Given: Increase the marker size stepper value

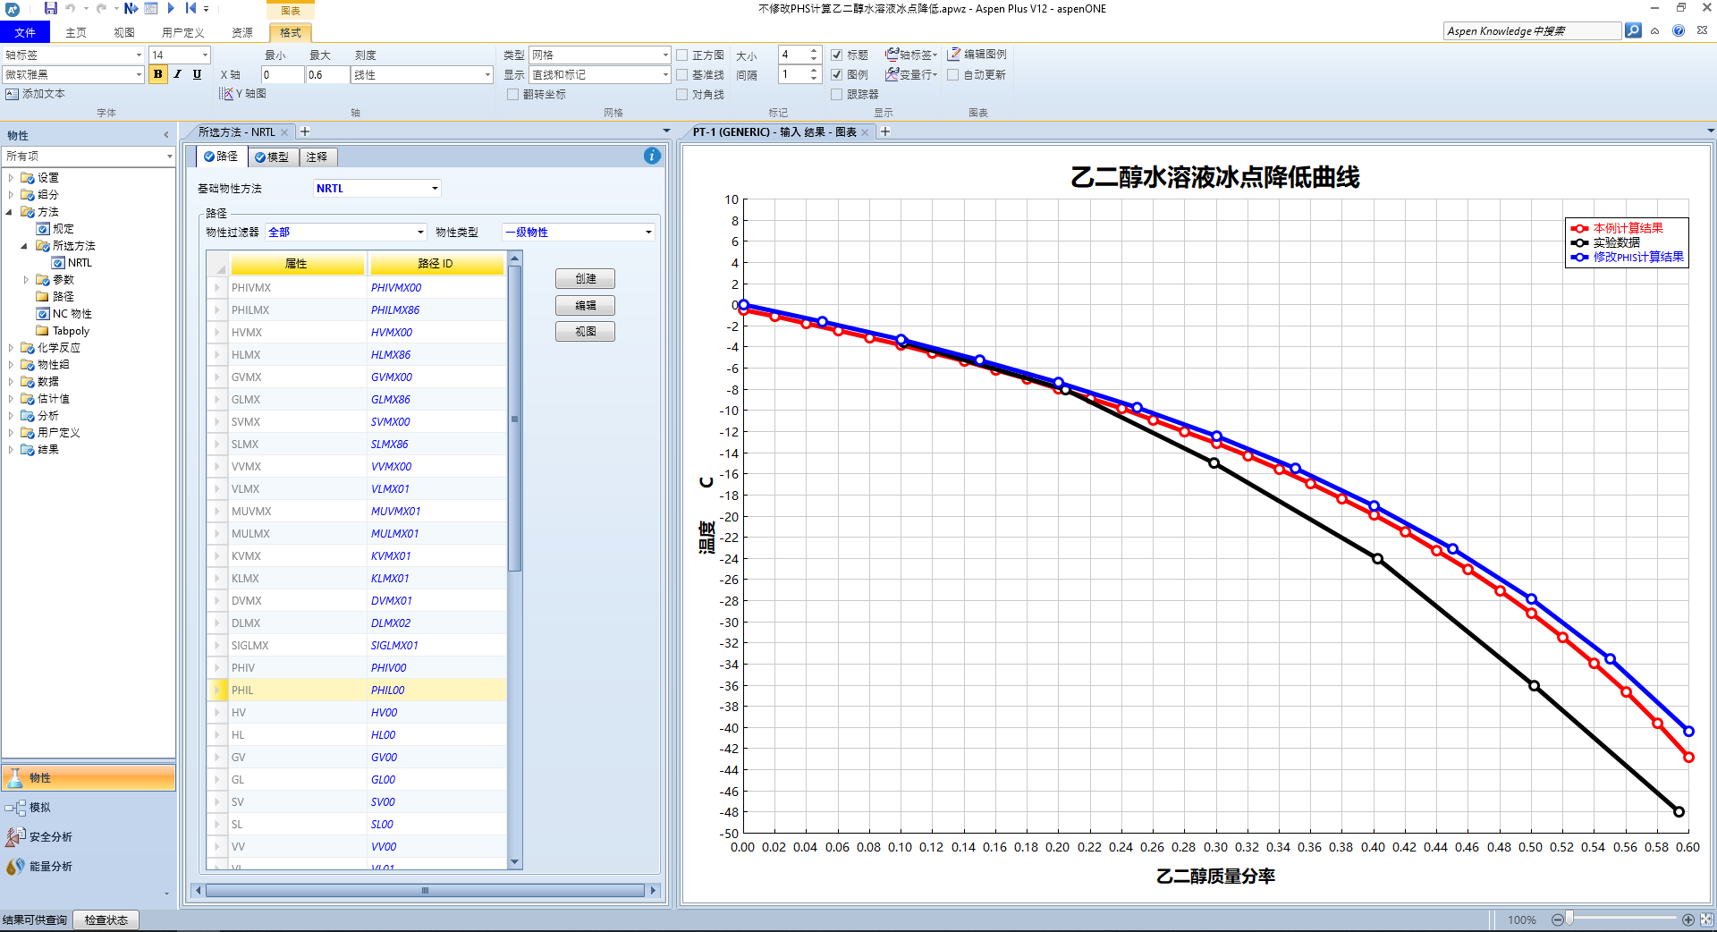Looking at the screenshot, I should click(814, 51).
